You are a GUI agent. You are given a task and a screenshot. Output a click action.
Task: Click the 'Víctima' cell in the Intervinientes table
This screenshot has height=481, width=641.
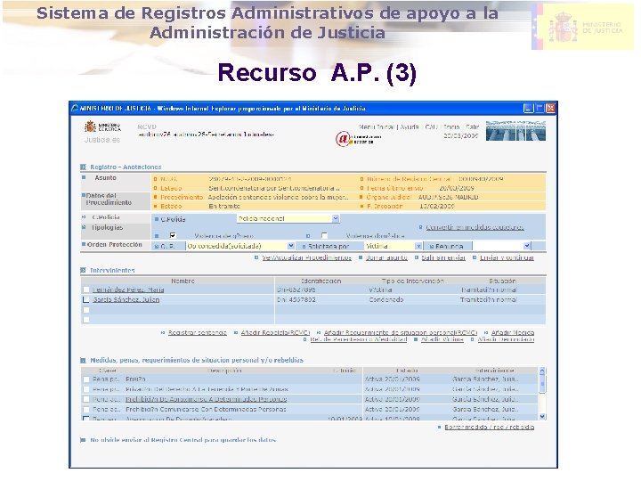(381, 289)
